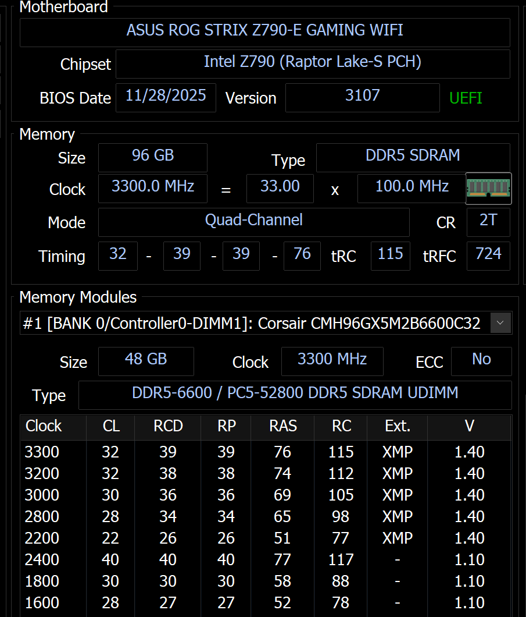Select the 3300 MHz XMP timing row
Image resolution: width=526 pixels, height=617 pixels.
255,452
